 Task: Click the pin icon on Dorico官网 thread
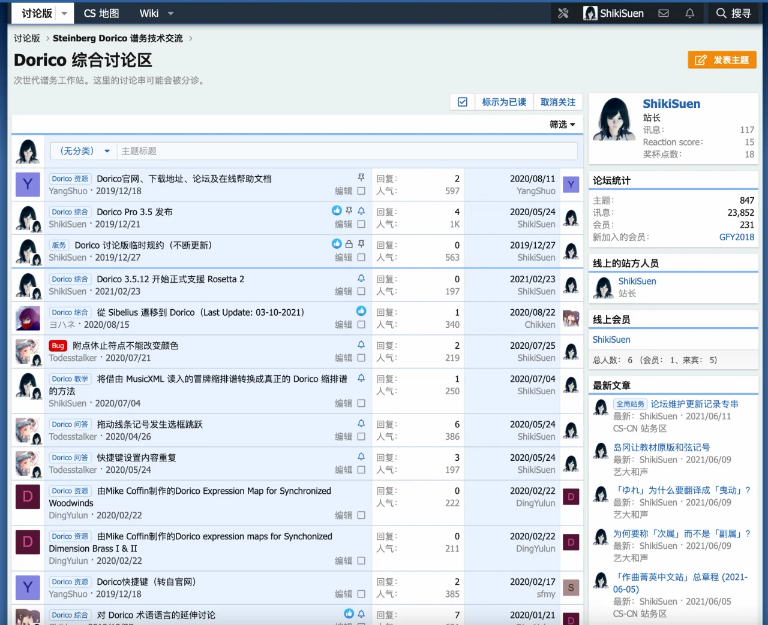coord(361,177)
